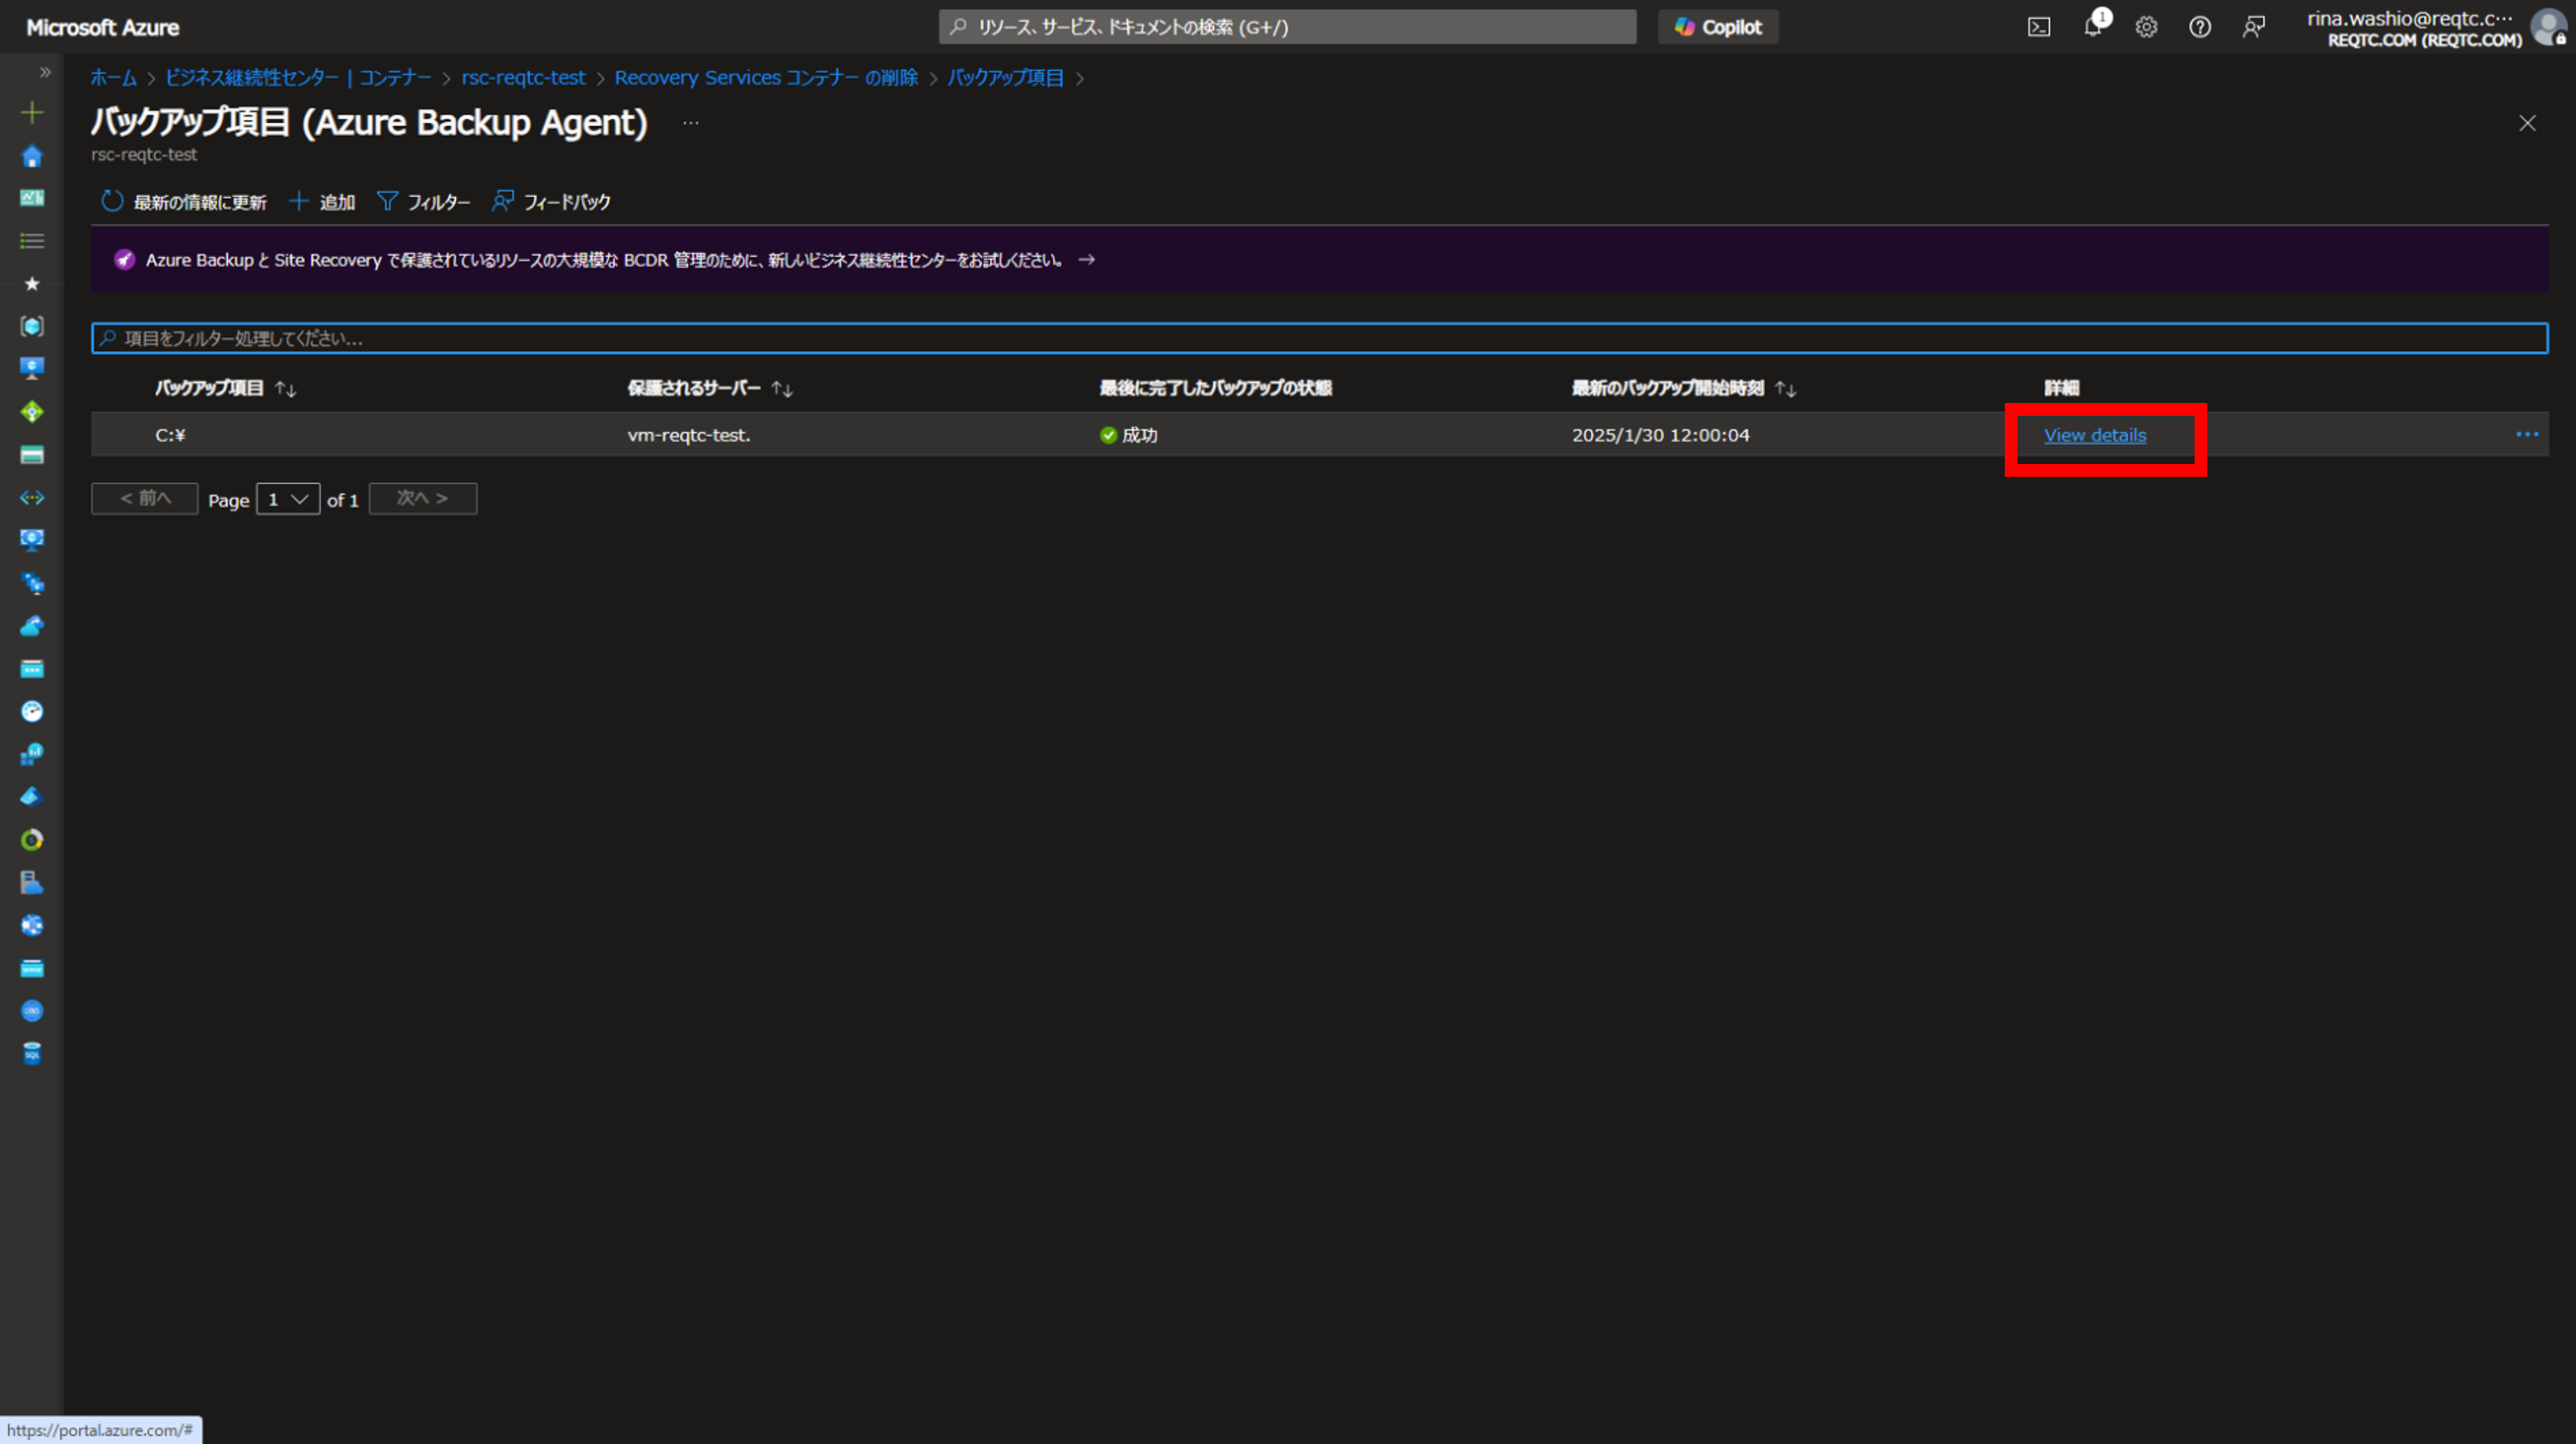Sort by バックアップ項目 column
The width and height of the screenshot is (2576, 1444).
click(x=225, y=387)
